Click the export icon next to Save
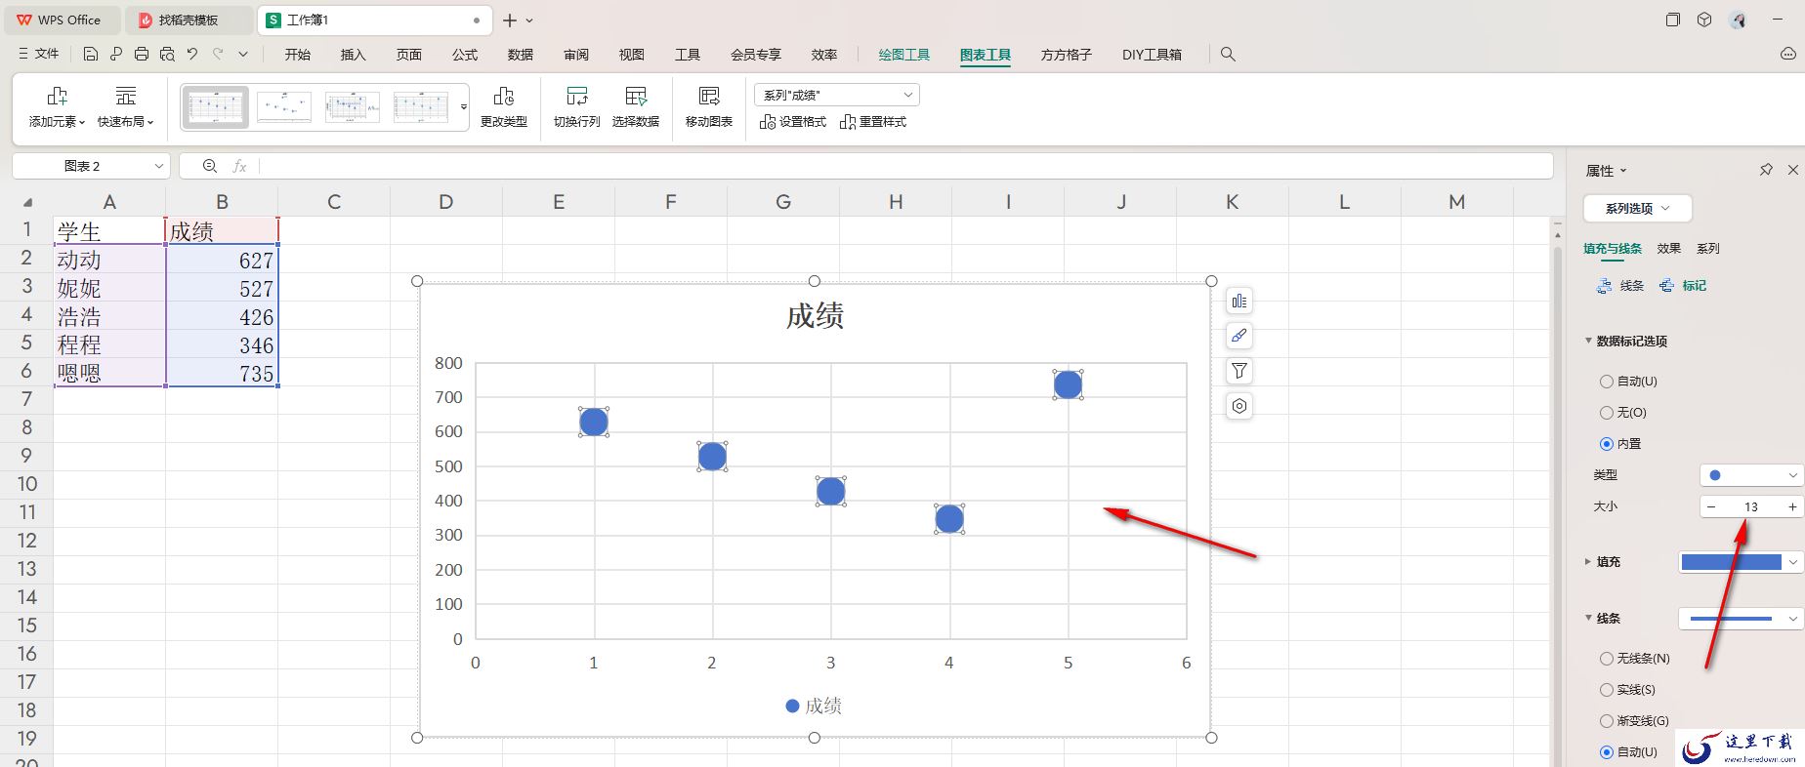The width and height of the screenshot is (1805, 767). tap(116, 55)
